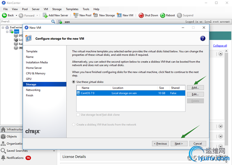The height and width of the screenshot is (165, 232).
Task: Click the Back arrow icon
Action: [x=4, y=15]
